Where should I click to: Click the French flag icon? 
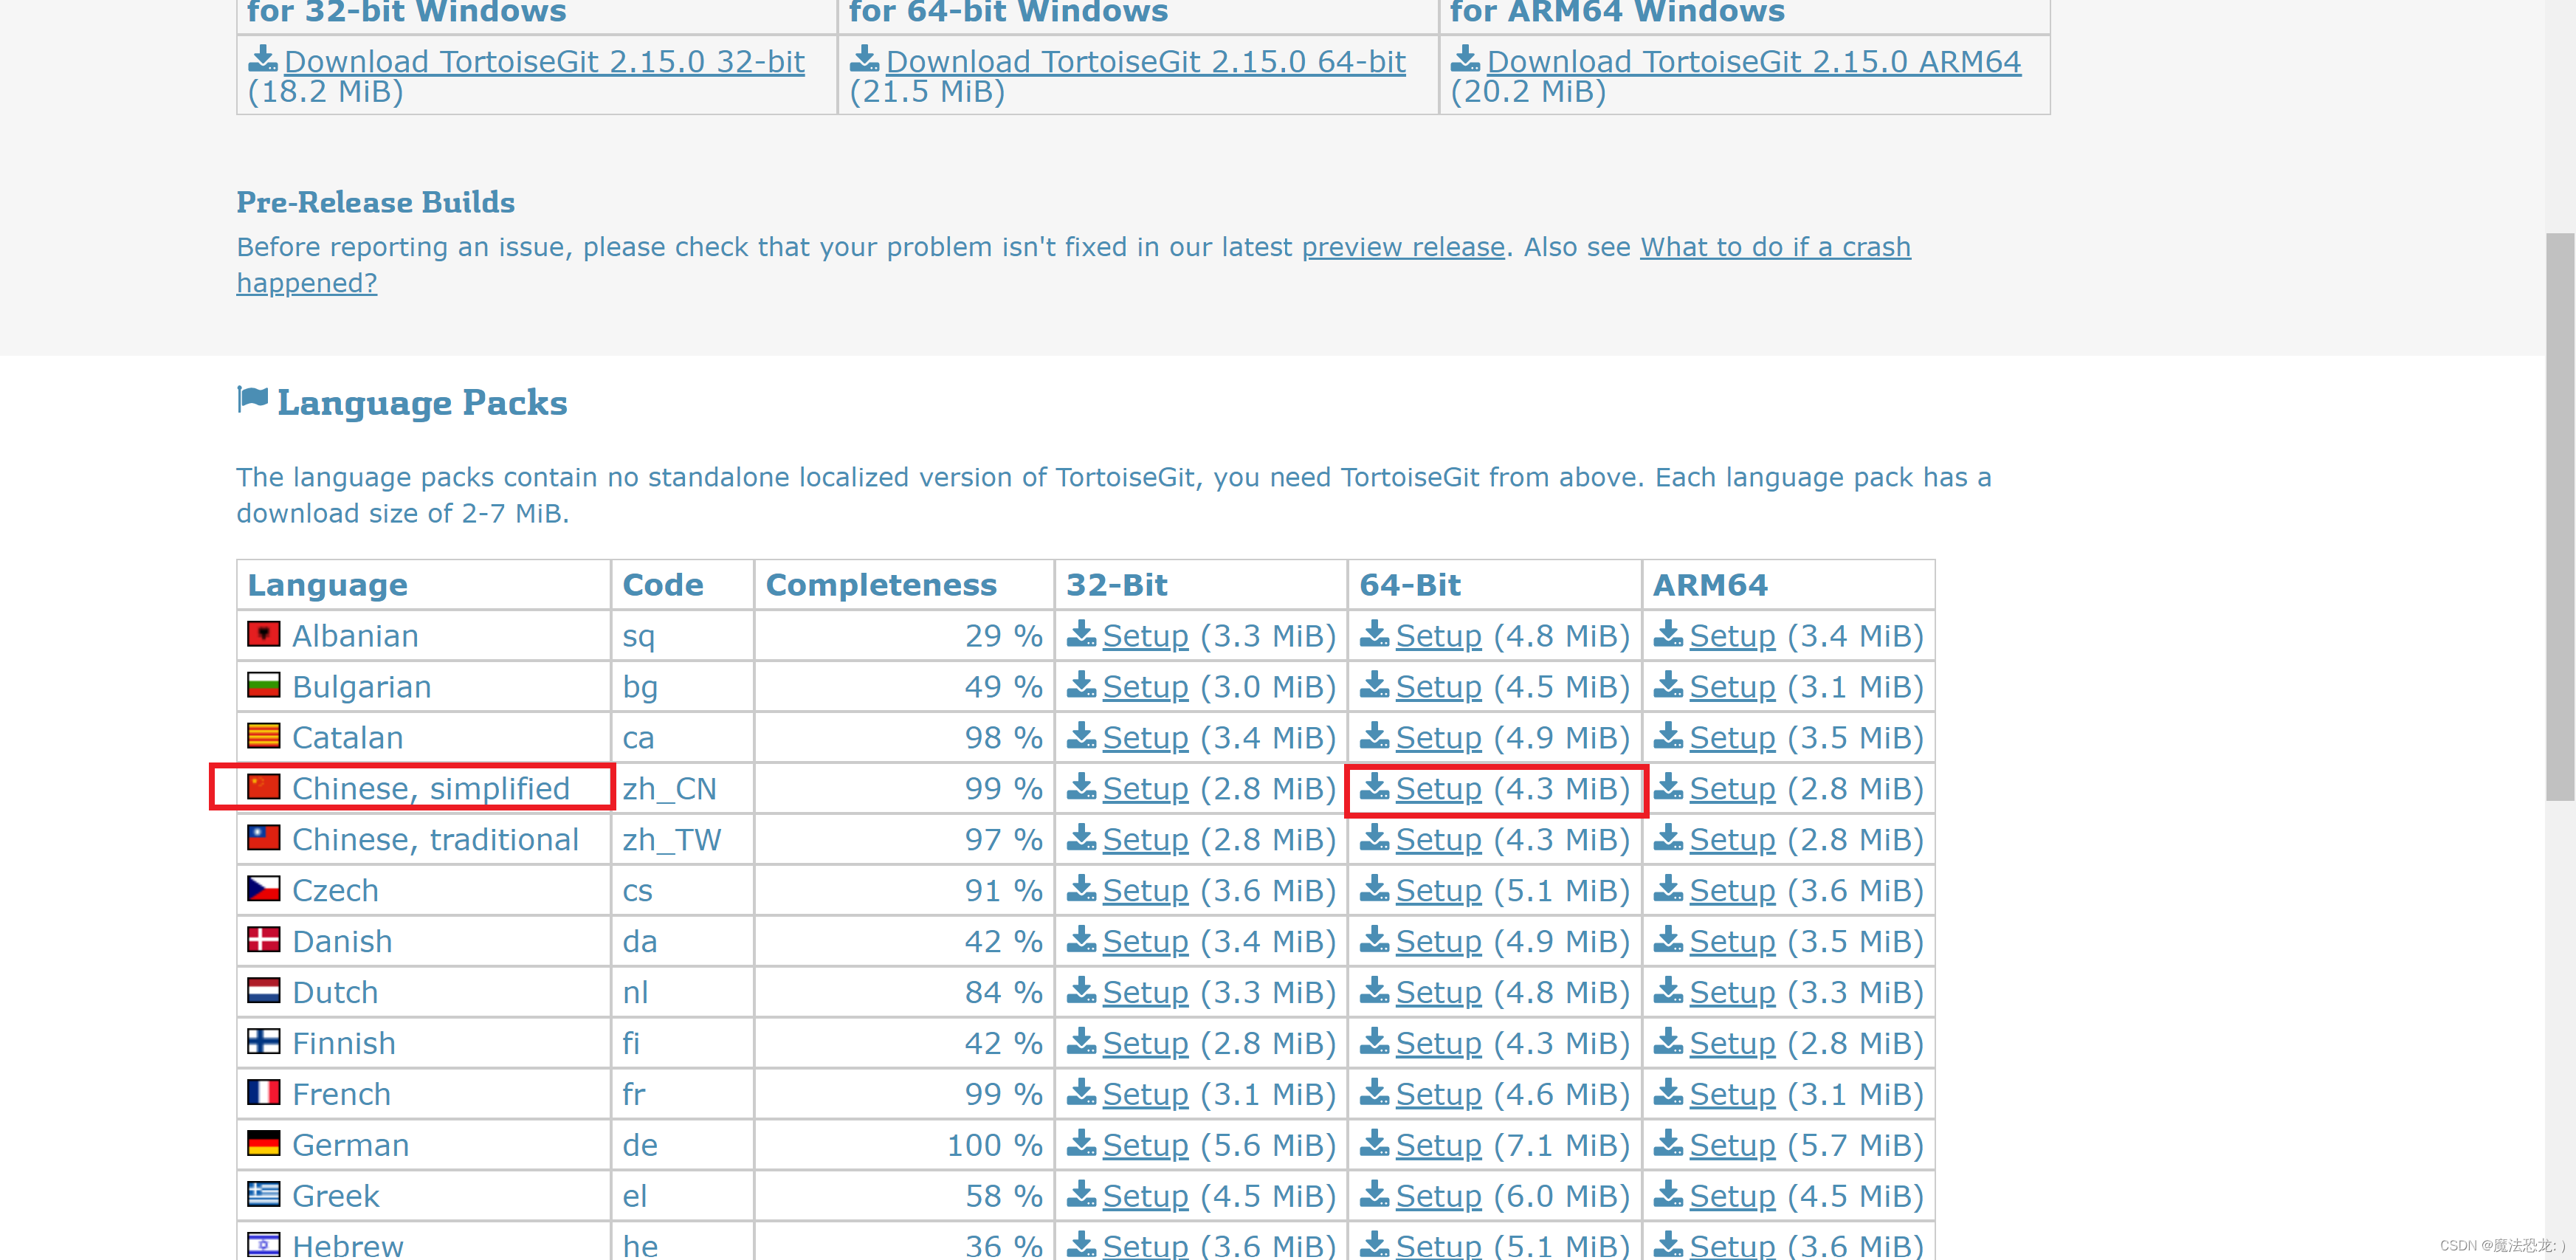coord(264,1092)
